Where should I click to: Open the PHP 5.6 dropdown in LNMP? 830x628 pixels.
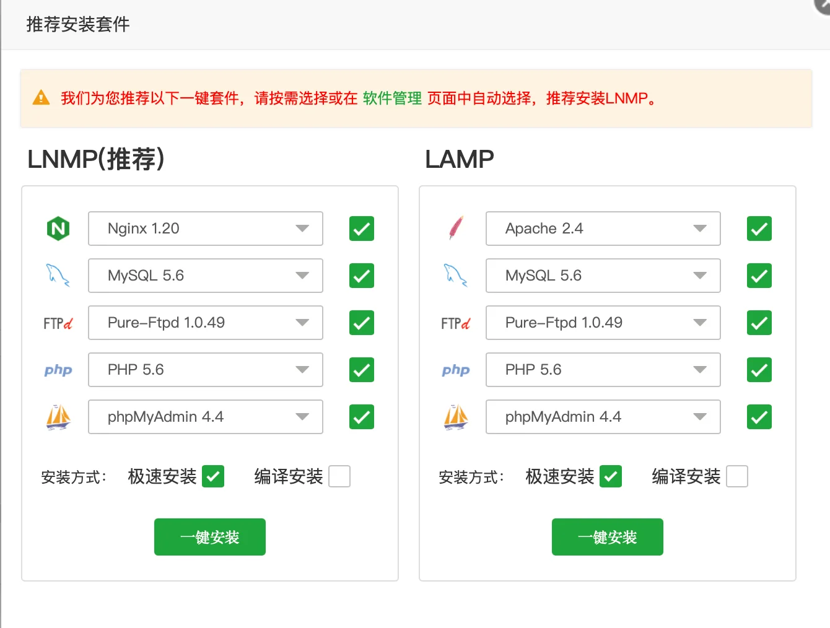pos(206,370)
